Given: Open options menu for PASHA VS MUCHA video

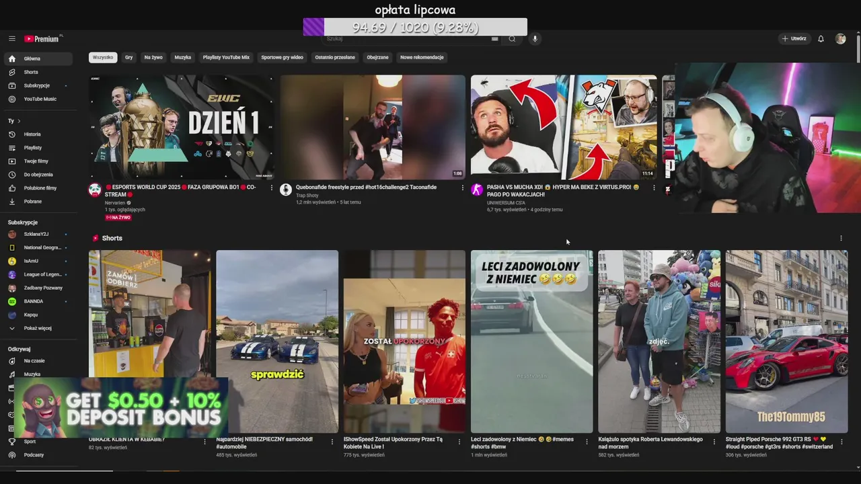Looking at the screenshot, I should (654, 188).
